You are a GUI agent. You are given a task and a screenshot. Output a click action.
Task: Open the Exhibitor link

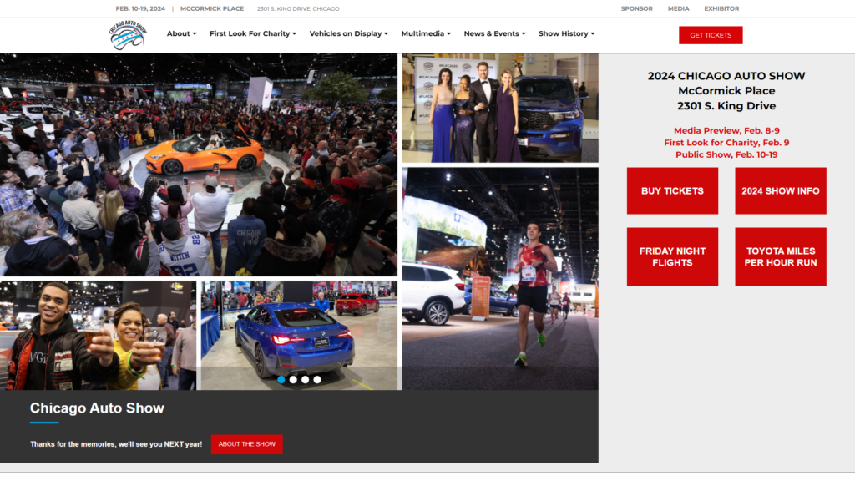[721, 8]
